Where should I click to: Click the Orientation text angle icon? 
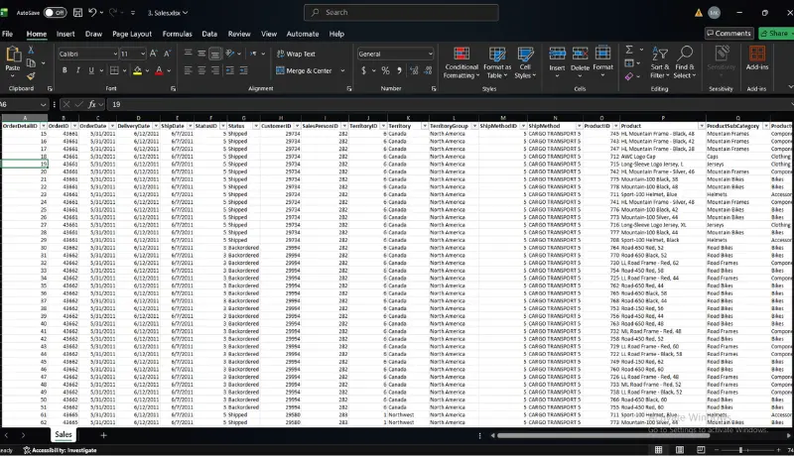[x=230, y=54]
